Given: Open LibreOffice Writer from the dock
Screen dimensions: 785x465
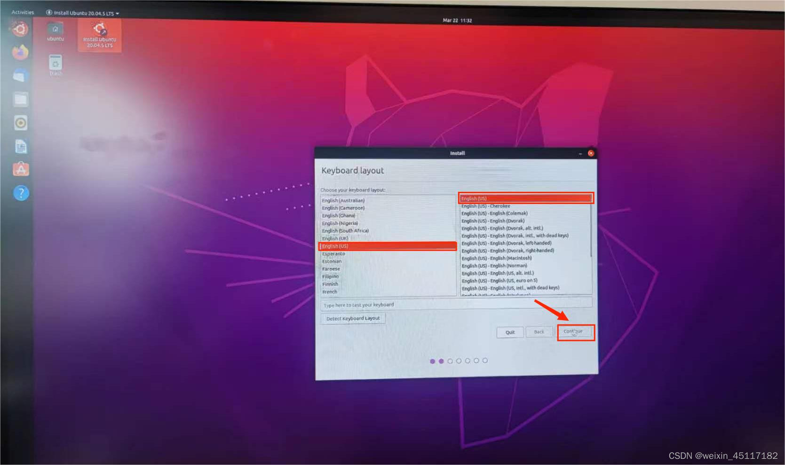Looking at the screenshot, I should (21, 147).
